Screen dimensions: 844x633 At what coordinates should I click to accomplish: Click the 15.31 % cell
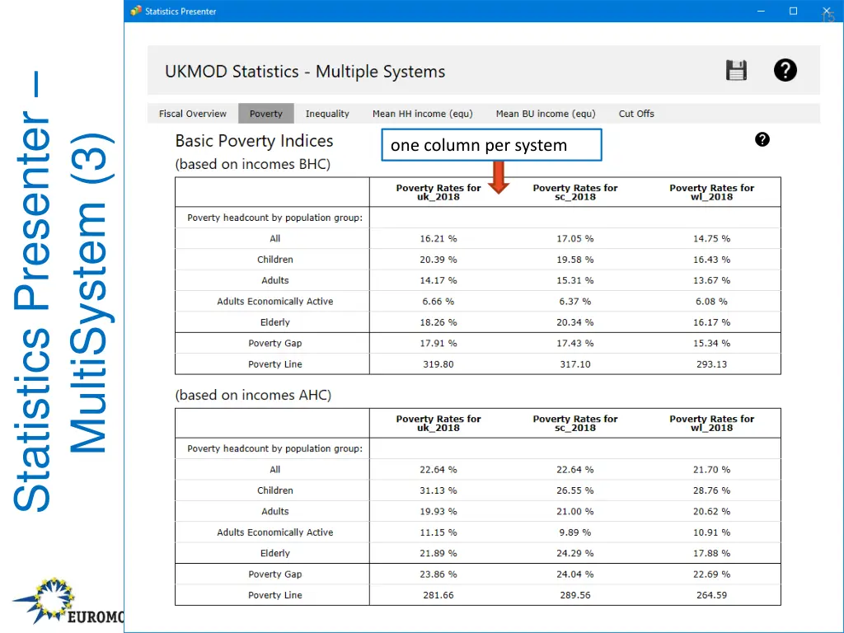pos(574,280)
